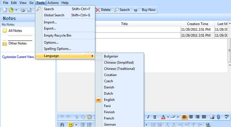The image size is (231, 127).
Task: Sort by Title column header
Action: pyautogui.click(x=124, y=24)
